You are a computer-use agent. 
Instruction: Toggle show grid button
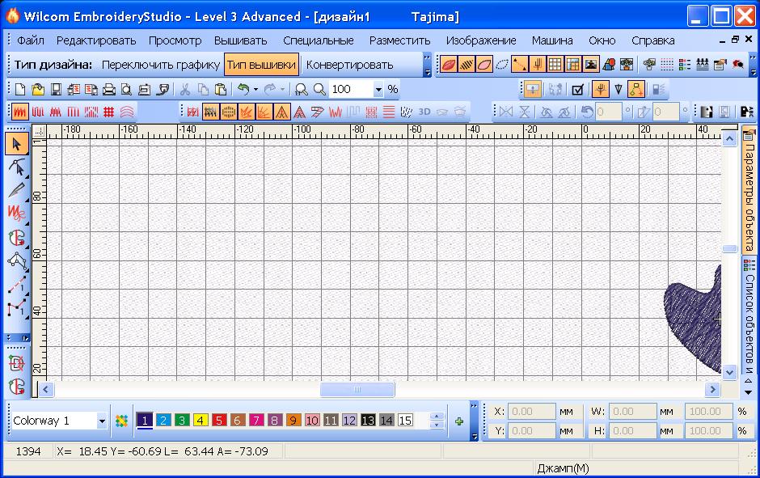[x=555, y=64]
